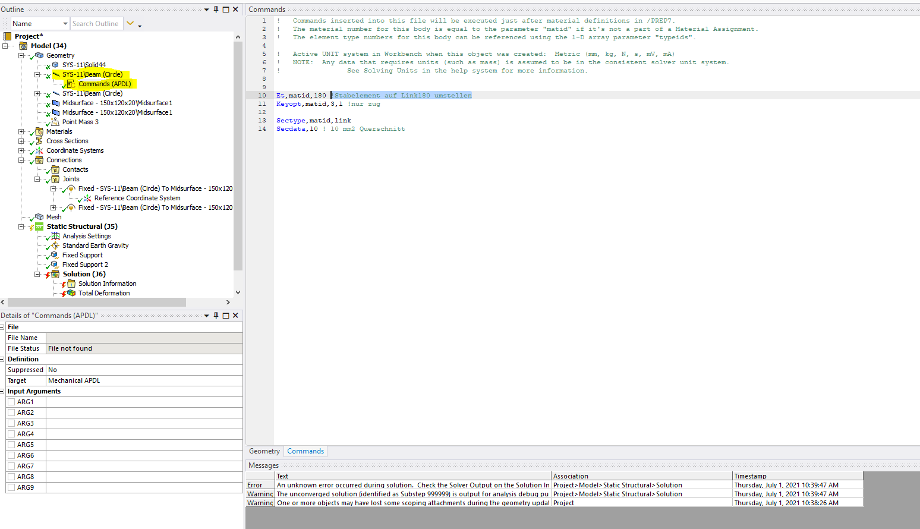Maximize the Outline panel
Screen dimensions: 920x529
coord(226,10)
